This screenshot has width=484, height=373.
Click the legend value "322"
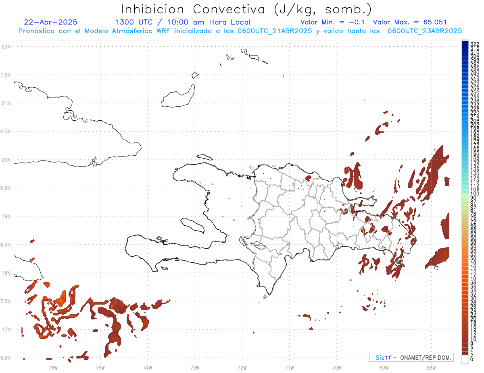point(474,44)
